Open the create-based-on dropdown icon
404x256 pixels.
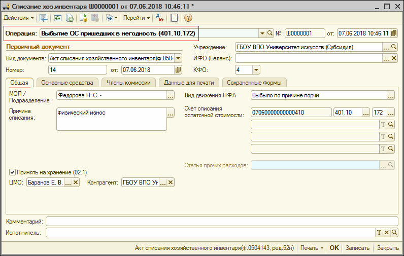click(x=112, y=18)
